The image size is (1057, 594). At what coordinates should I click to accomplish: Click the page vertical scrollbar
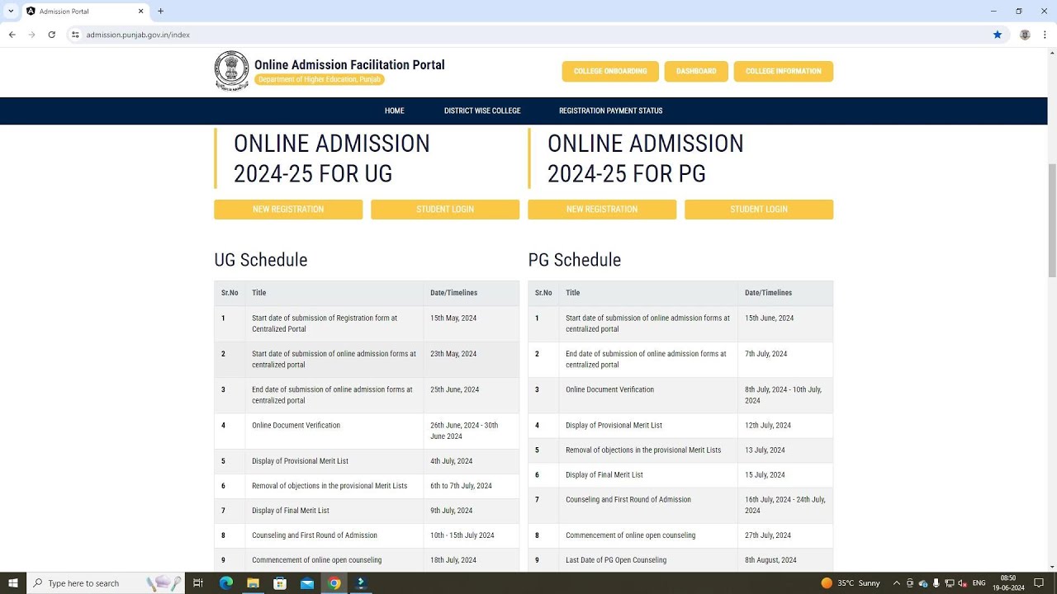tap(1051, 221)
